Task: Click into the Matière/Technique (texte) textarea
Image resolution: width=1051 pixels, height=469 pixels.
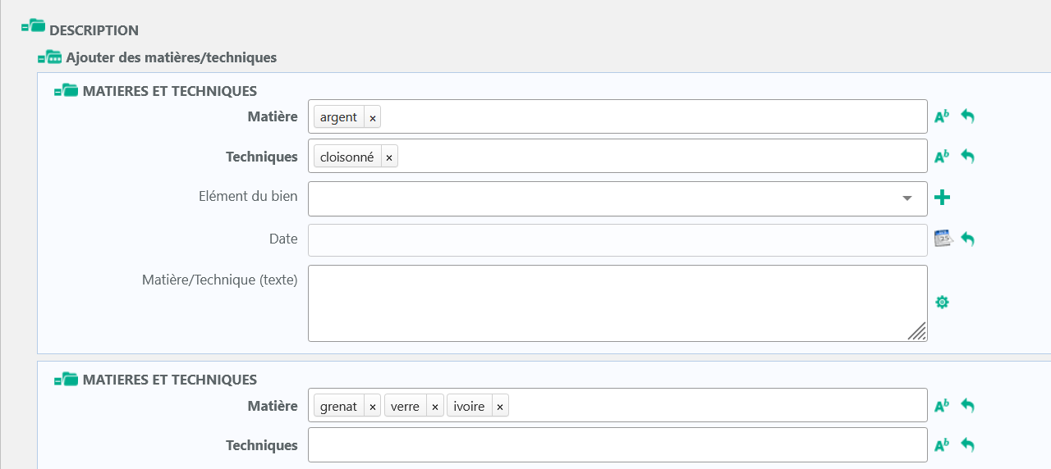Action: (x=617, y=303)
